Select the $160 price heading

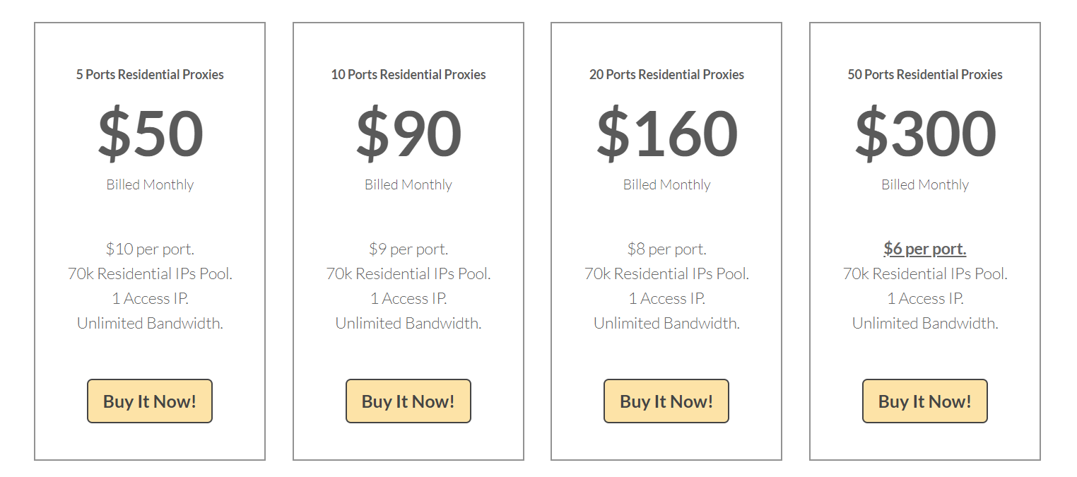coord(667,133)
